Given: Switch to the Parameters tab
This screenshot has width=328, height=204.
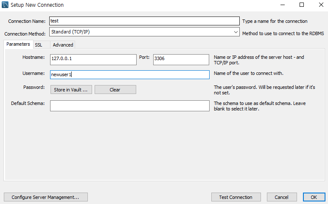Looking at the screenshot, I should (18, 44).
